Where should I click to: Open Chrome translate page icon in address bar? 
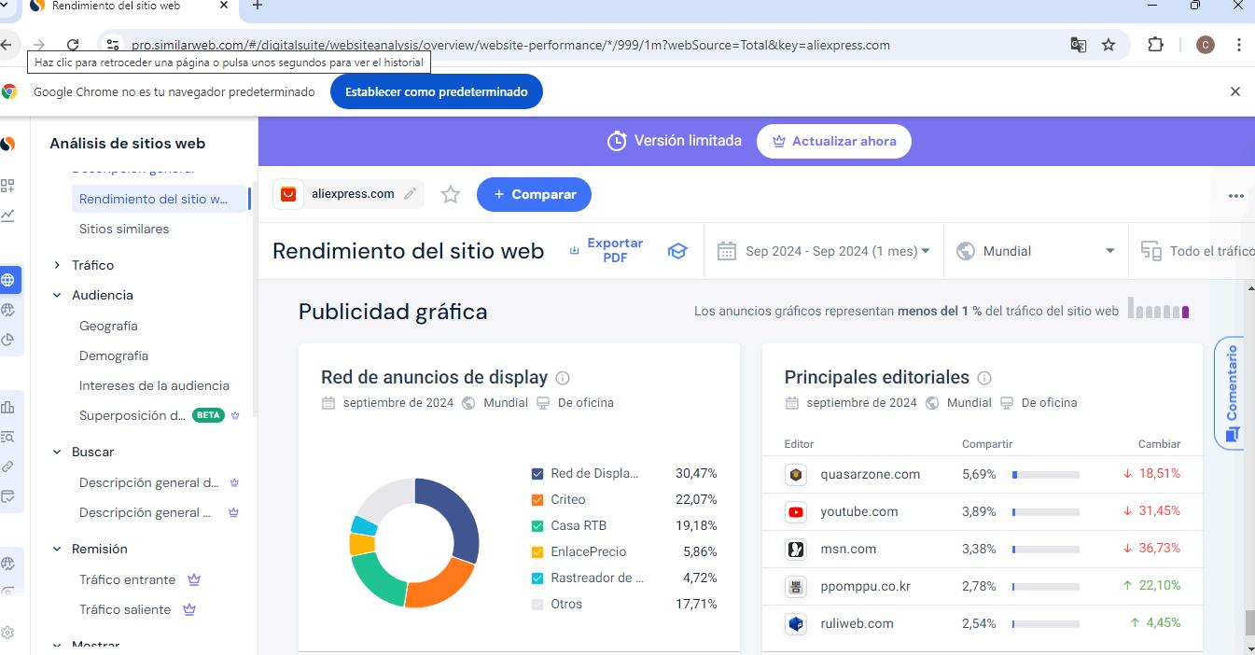tap(1078, 45)
